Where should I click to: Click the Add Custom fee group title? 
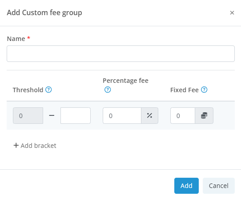pyautogui.click(x=44, y=12)
